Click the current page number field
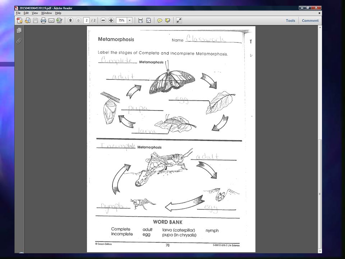The height and width of the screenshot is (259, 345). pos(87,21)
